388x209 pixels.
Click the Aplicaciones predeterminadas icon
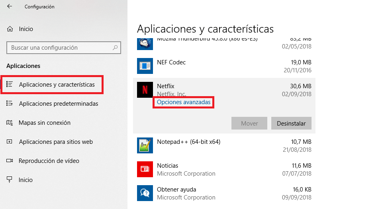(10, 103)
